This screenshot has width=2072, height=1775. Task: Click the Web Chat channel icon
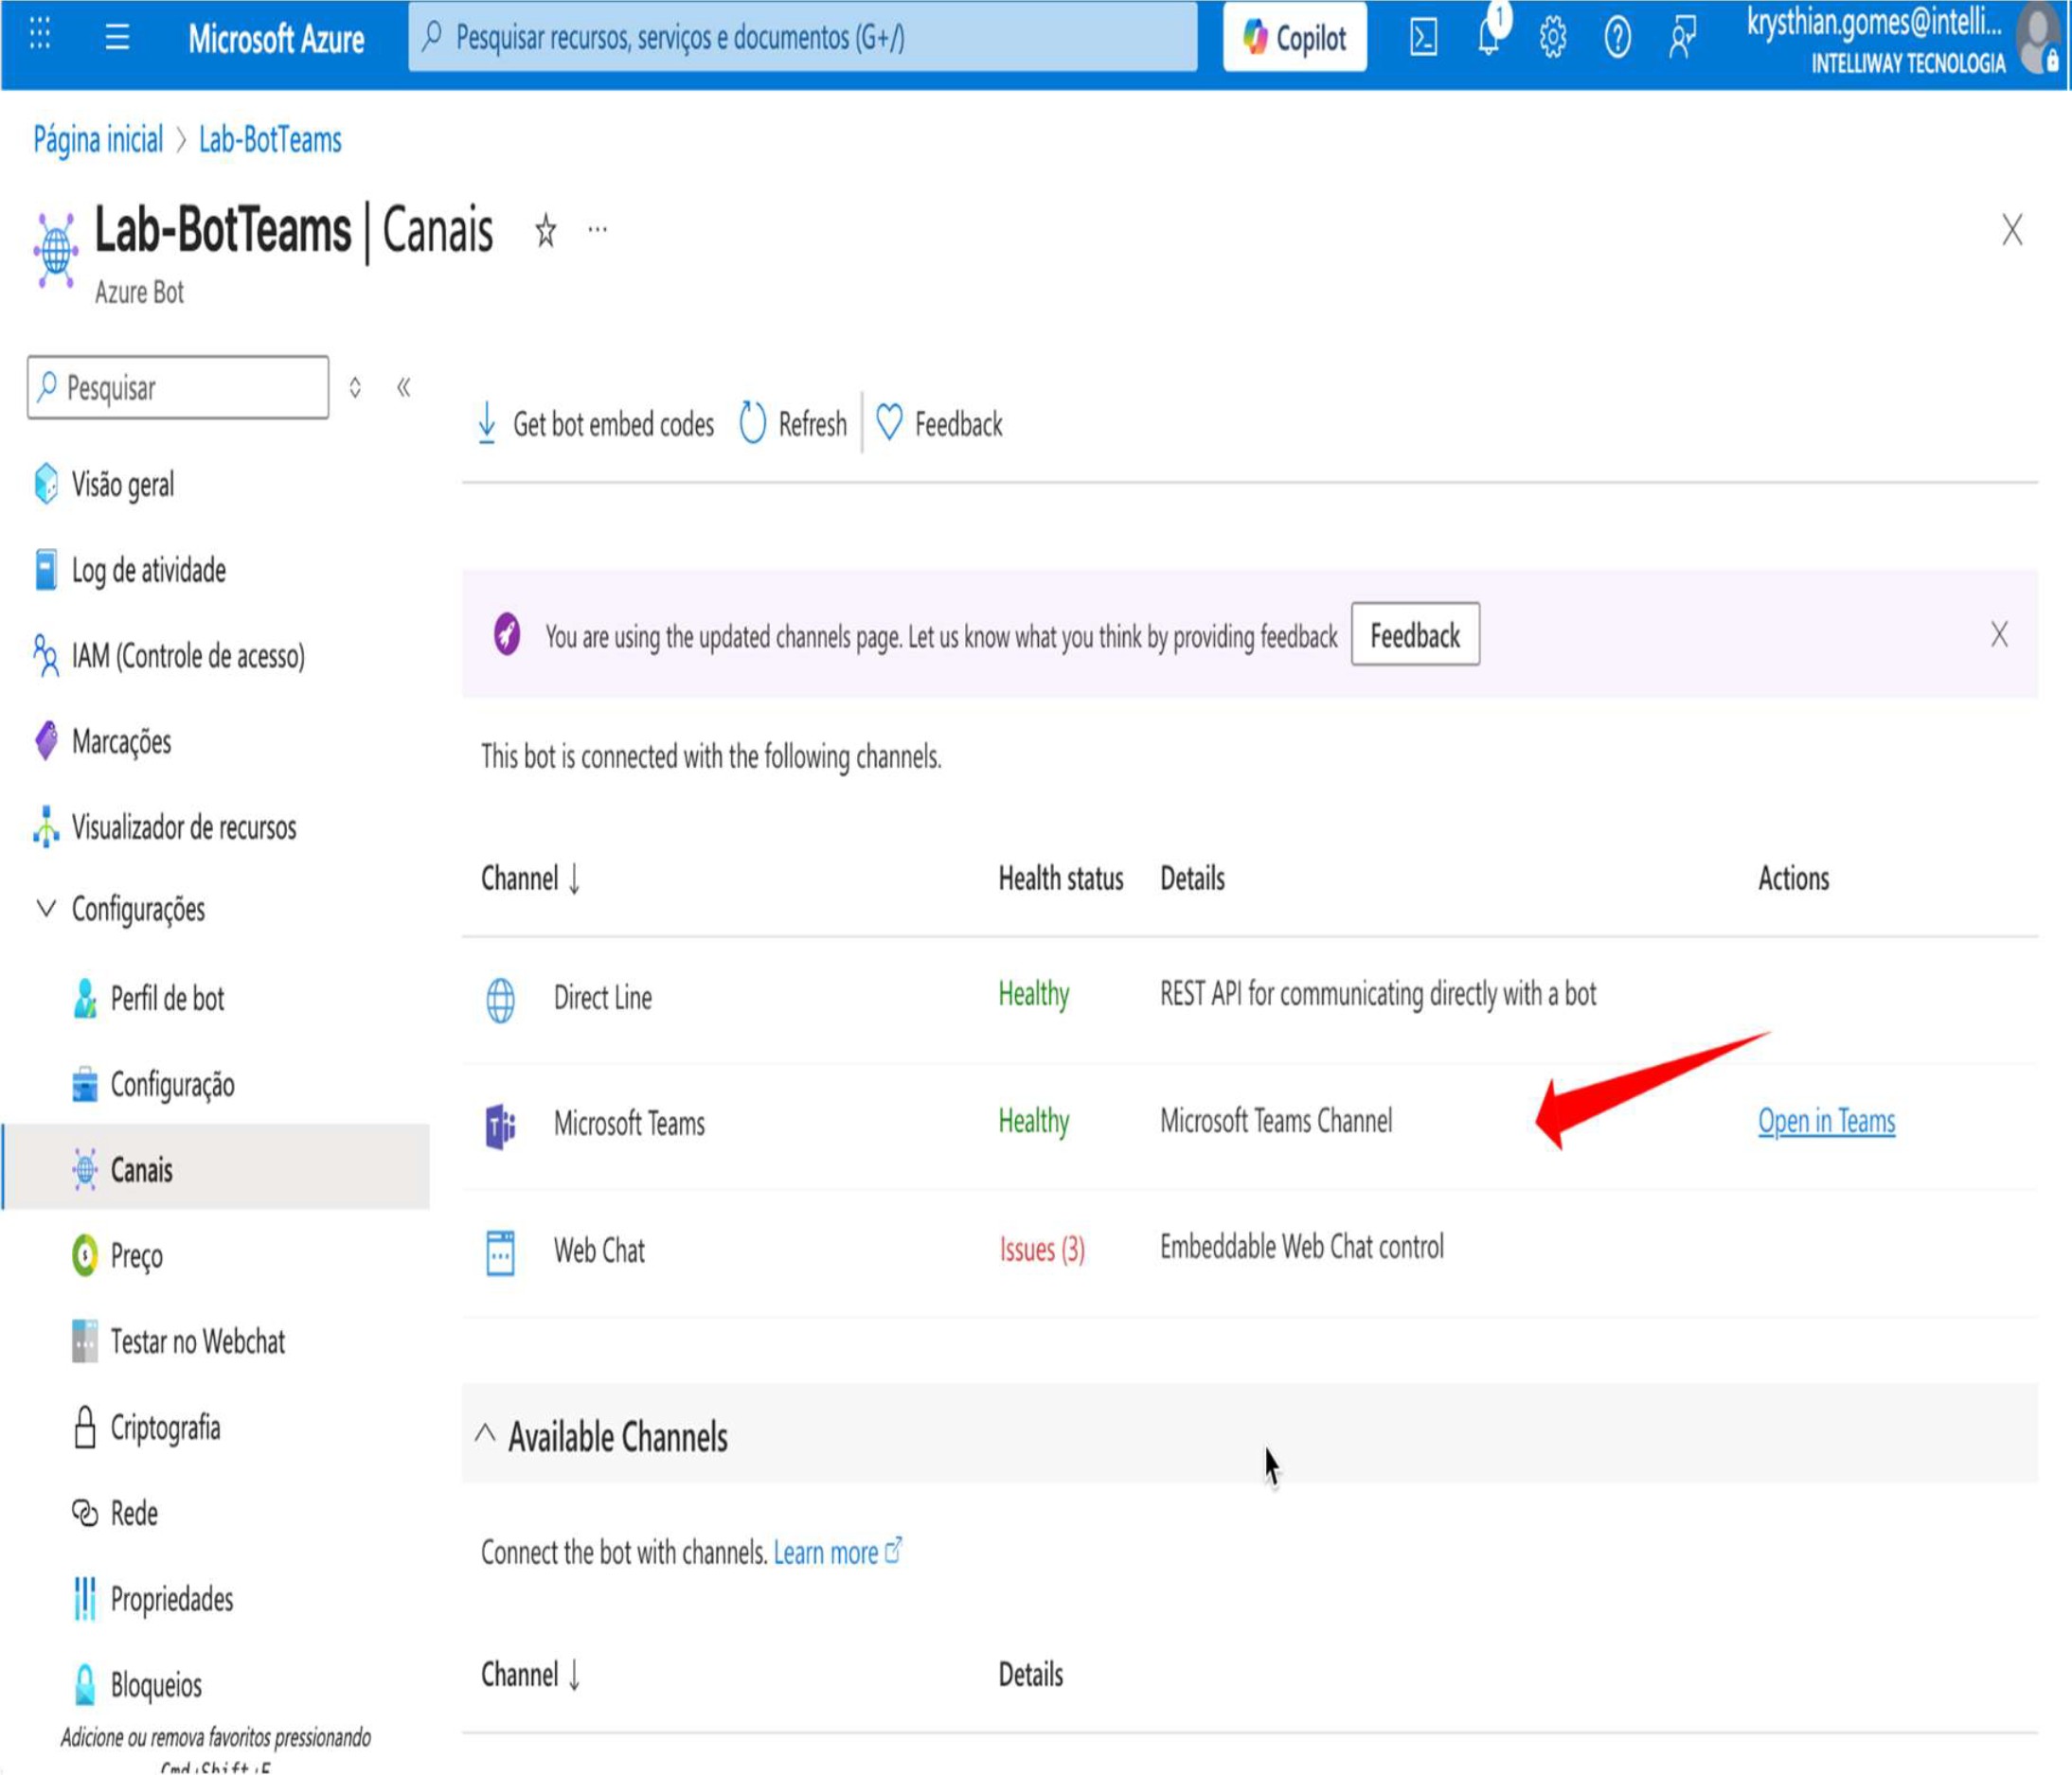pos(500,1252)
